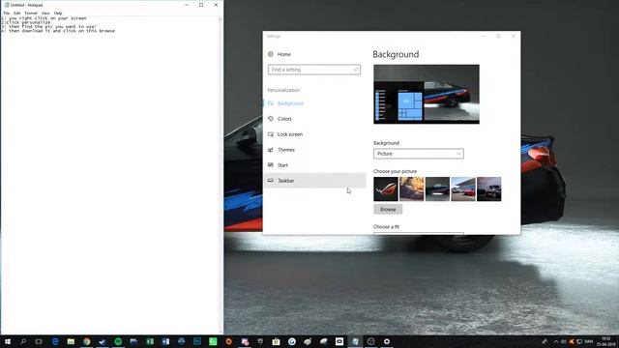Open the Home page in Settings

[x=280, y=54]
